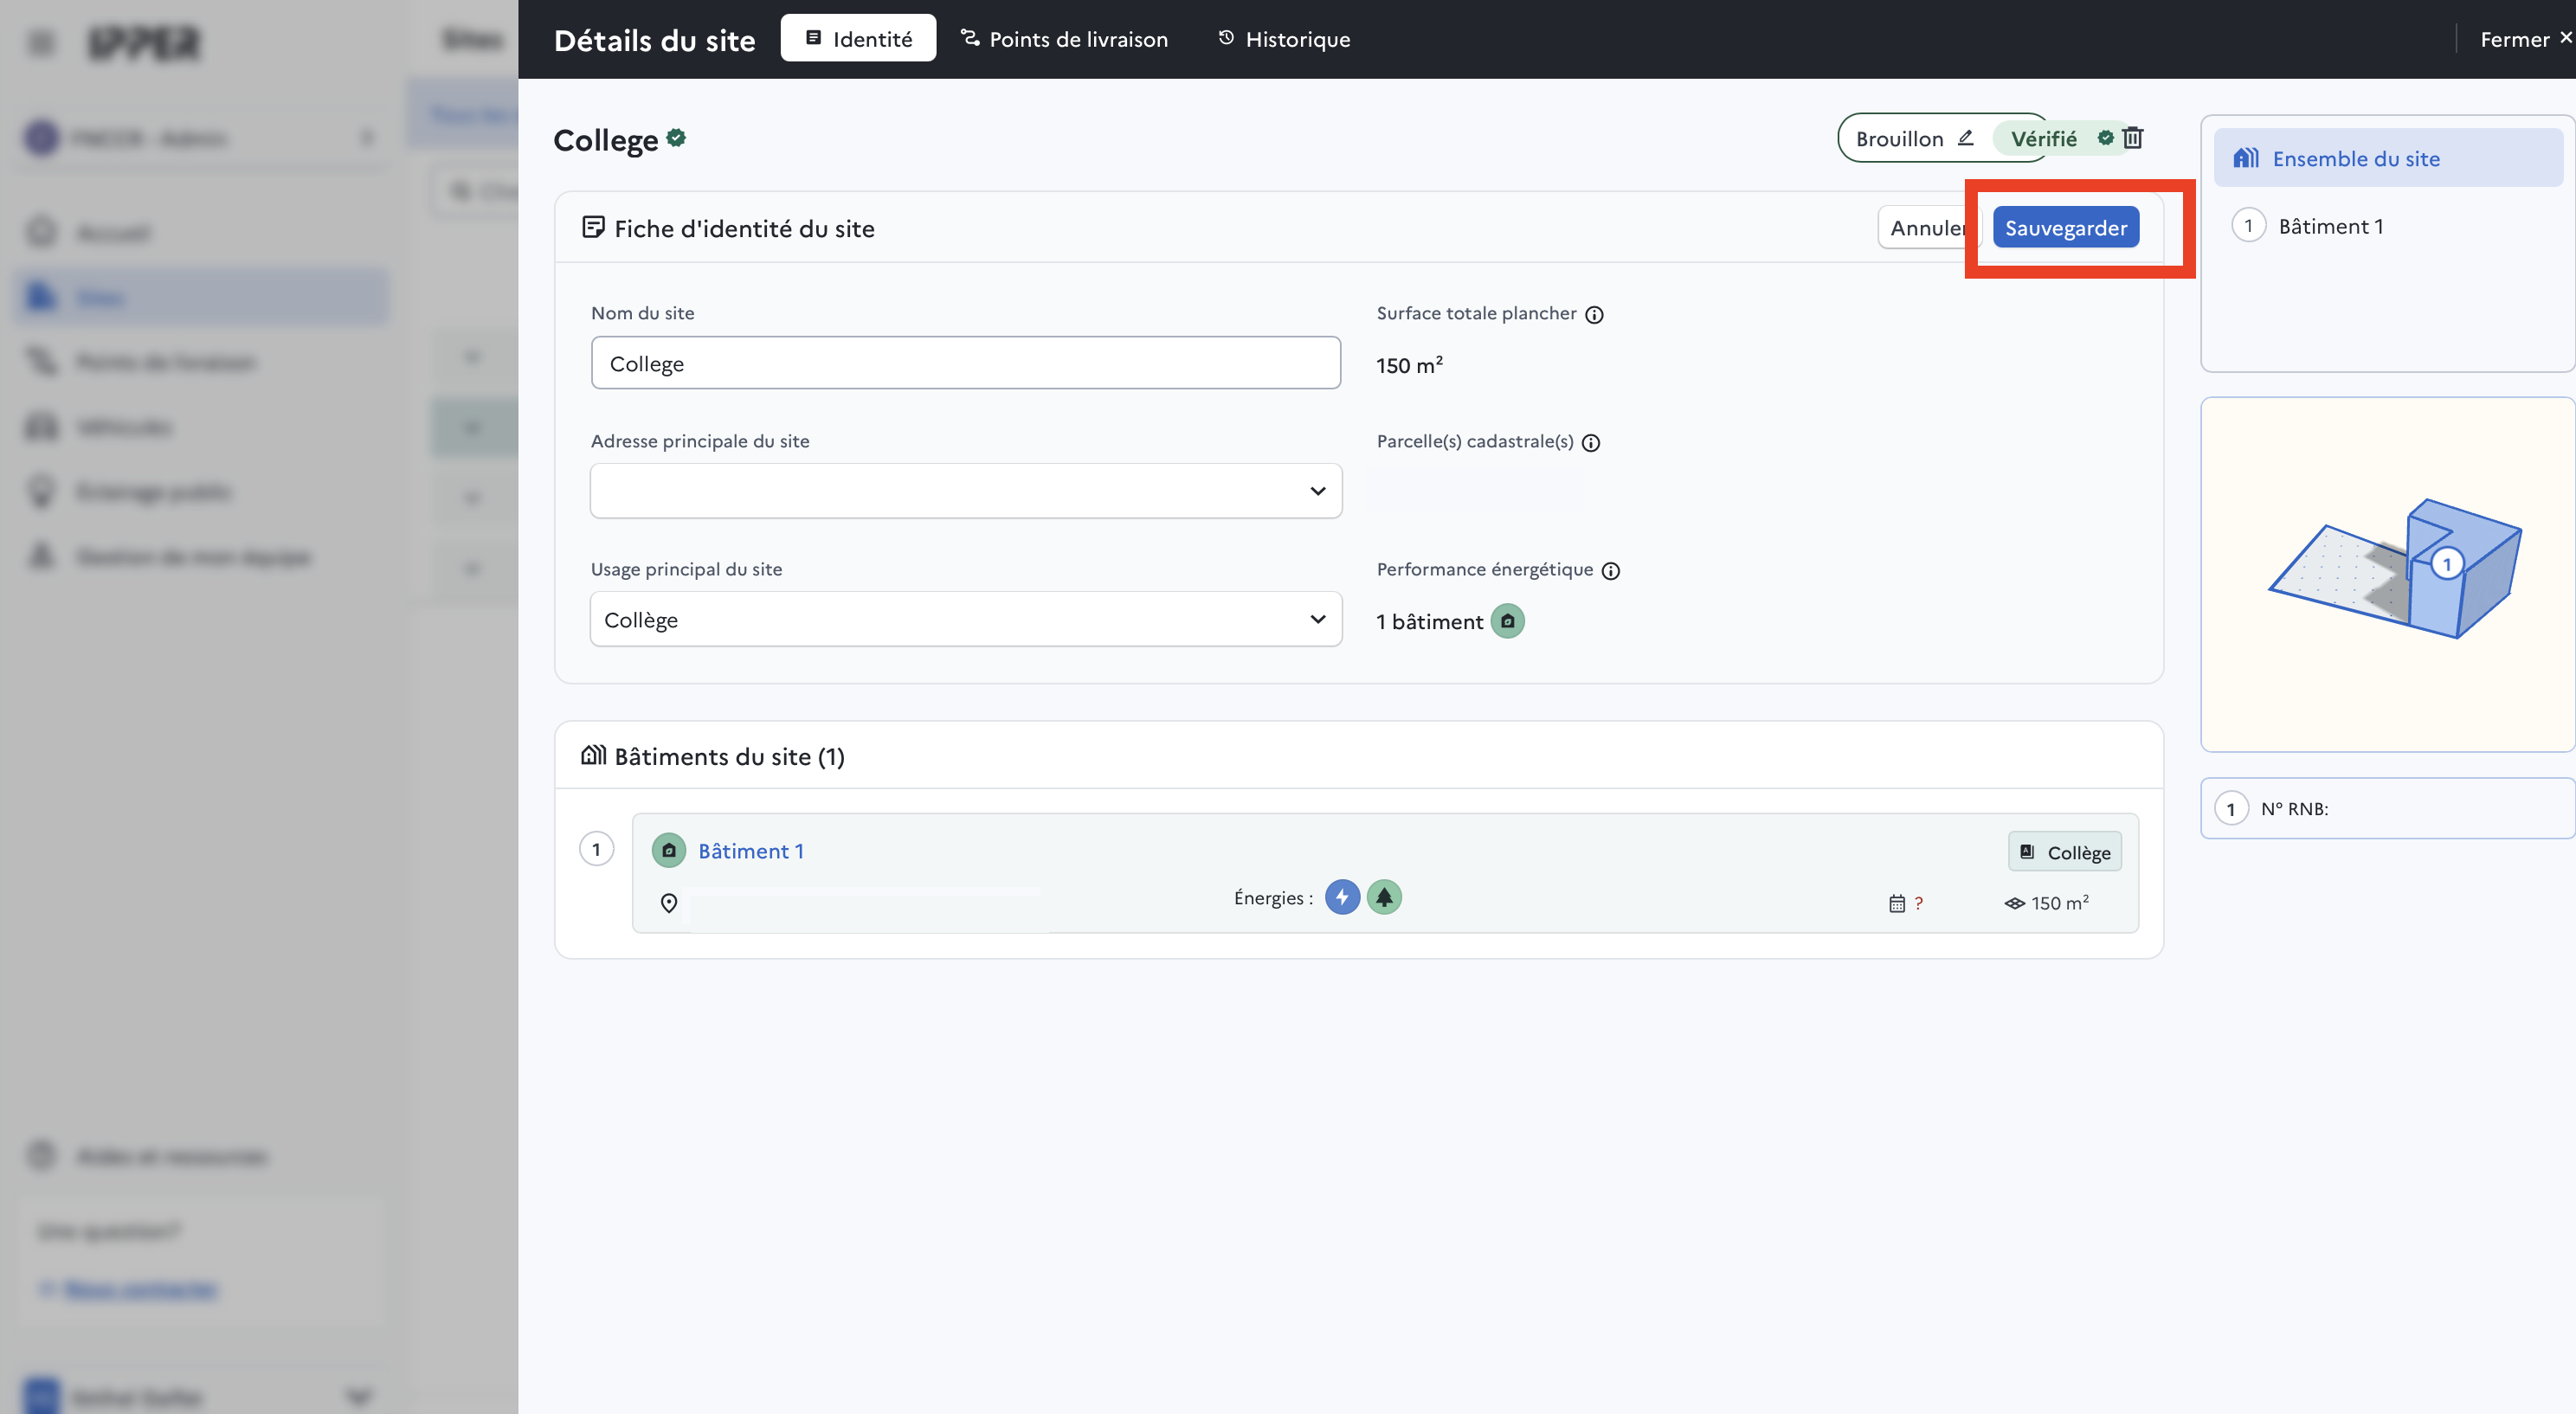Image resolution: width=2576 pixels, height=1414 pixels.
Task: Click the Fiche d'identité du site header icon
Action: tap(593, 228)
